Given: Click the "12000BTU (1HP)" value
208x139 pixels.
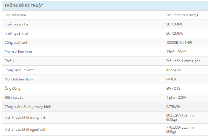Looking at the screenshot, I should click(179, 43).
